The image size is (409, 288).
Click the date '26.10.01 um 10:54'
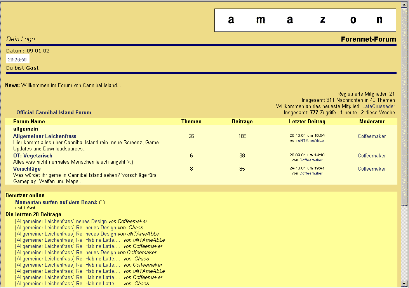coord(307,136)
